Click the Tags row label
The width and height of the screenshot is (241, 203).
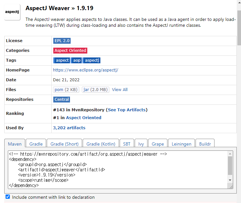[11, 60]
